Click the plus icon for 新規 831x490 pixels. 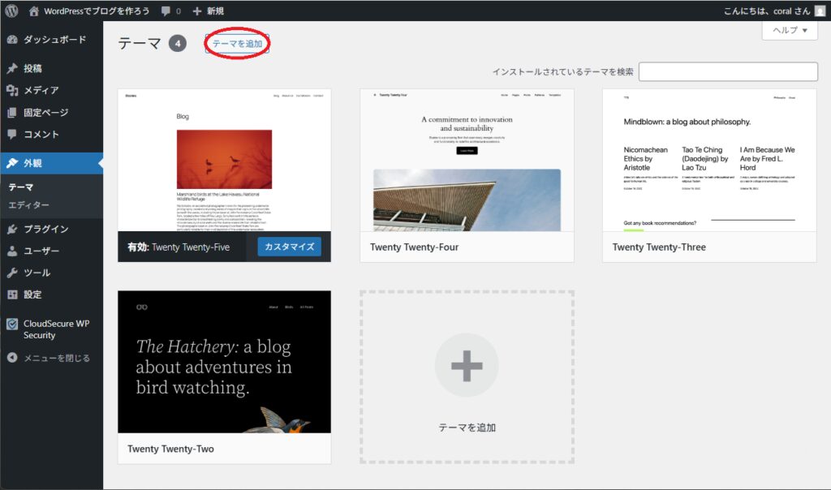[x=197, y=11]
